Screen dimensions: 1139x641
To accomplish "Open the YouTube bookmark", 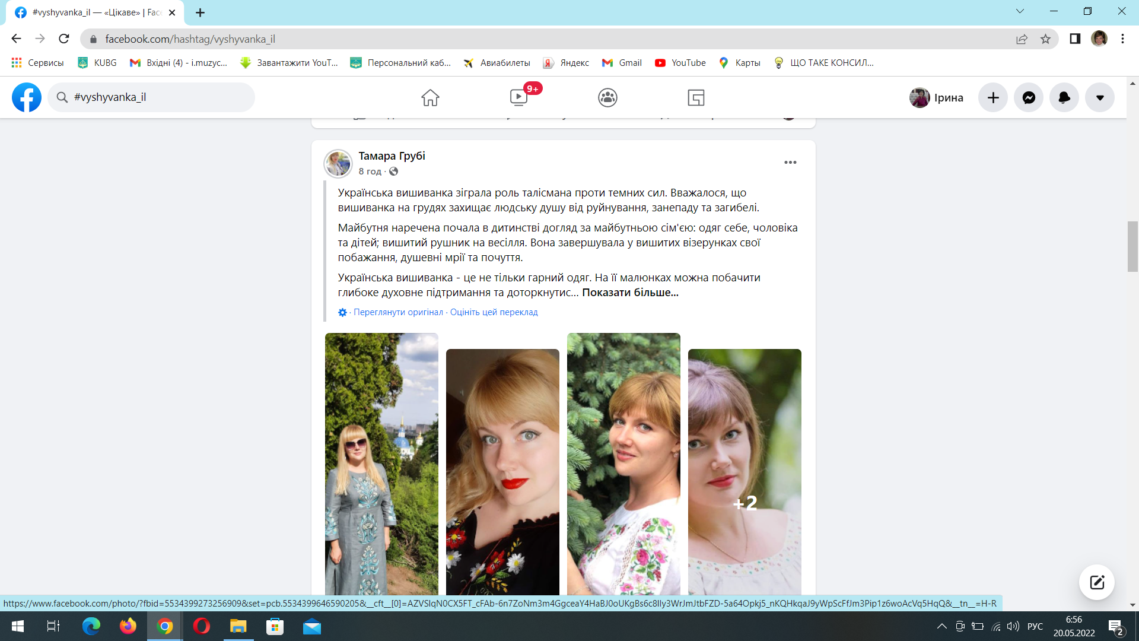I will click(x=680, y=63).
